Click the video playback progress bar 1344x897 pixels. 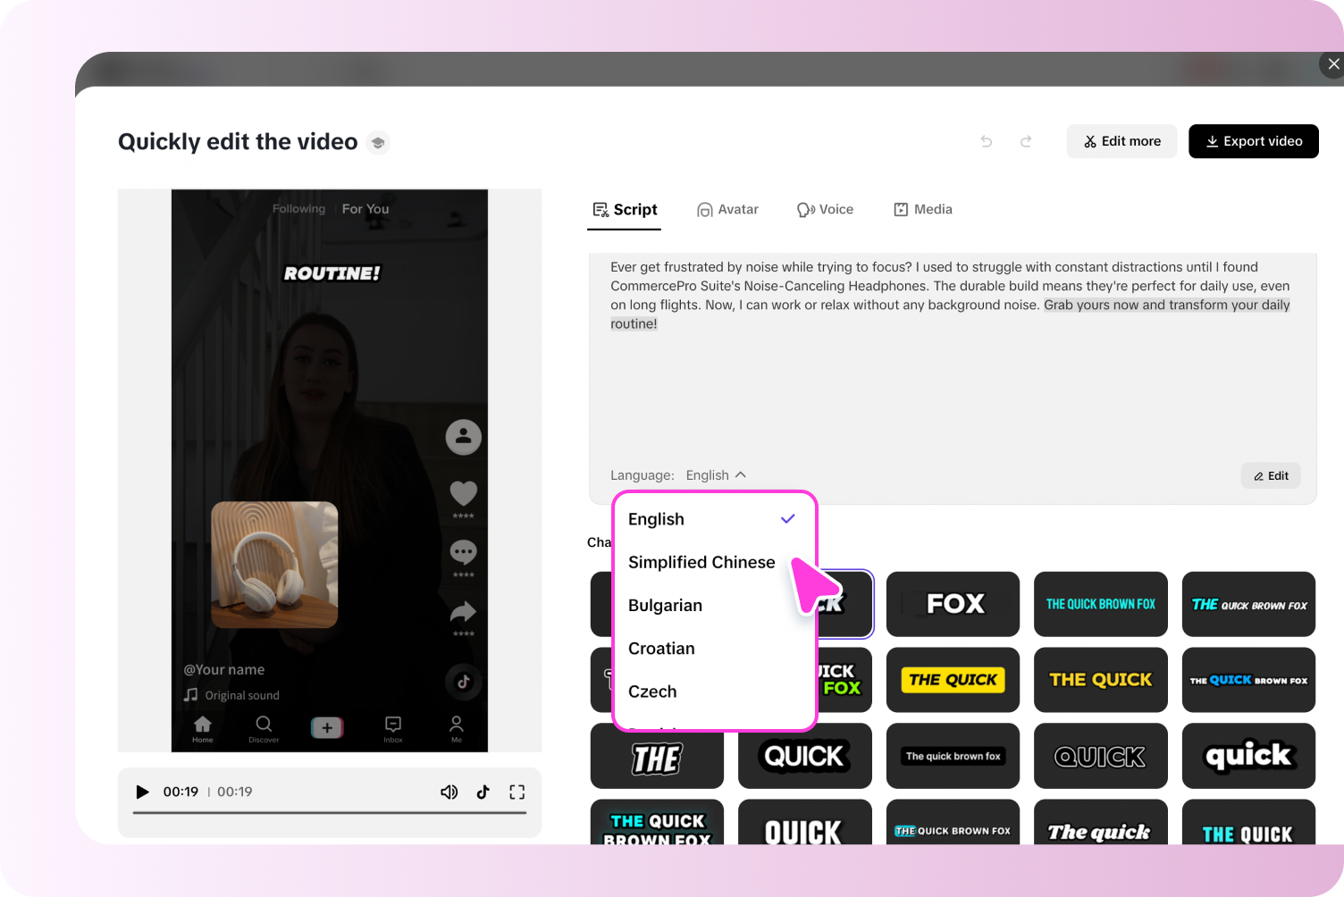coord(330,813)
